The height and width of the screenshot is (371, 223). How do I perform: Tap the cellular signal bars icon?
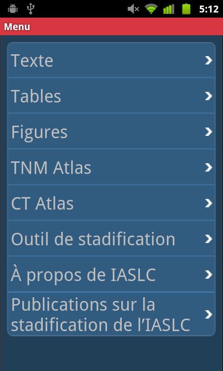(169, 9)
